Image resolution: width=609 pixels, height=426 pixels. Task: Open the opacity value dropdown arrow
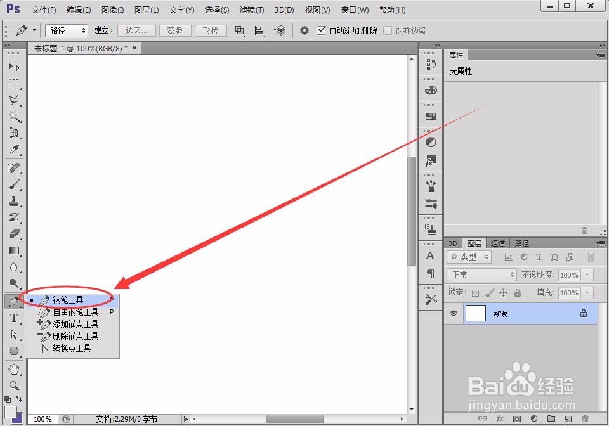(x=587, y=274)
